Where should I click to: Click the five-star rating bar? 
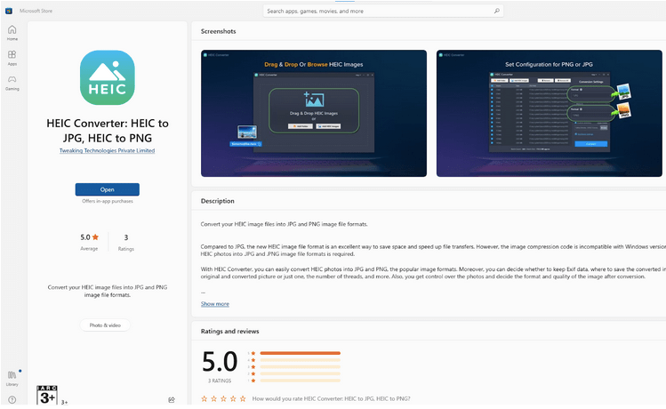point(301,353)
